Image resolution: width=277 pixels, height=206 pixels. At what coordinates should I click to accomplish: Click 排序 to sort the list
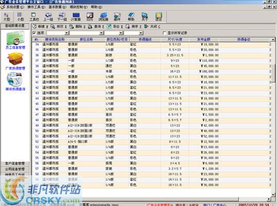click(x=134, y=27)
